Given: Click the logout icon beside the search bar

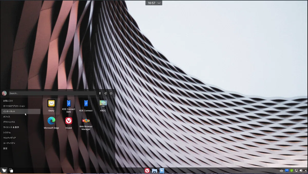Looking at the screenshot, I should [105, 93].
